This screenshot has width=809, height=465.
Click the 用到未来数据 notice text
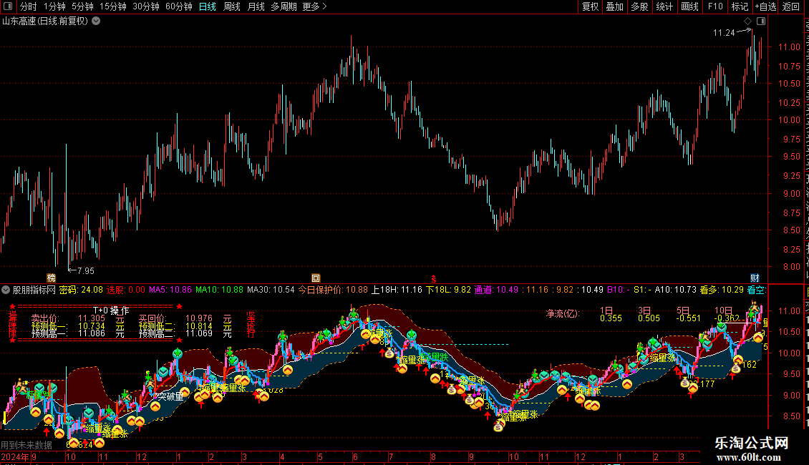click(x=26, y=445)
